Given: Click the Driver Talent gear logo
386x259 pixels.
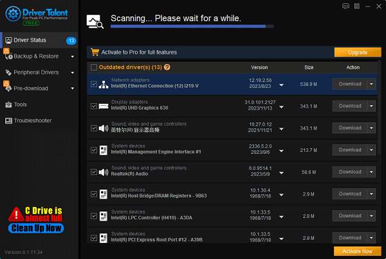Looking at the screenshot, I should [13, 13].
